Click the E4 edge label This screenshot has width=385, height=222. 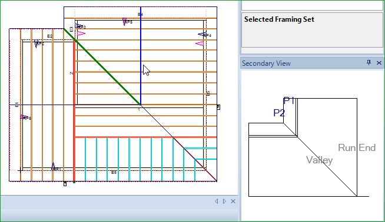tap(140, 15)
